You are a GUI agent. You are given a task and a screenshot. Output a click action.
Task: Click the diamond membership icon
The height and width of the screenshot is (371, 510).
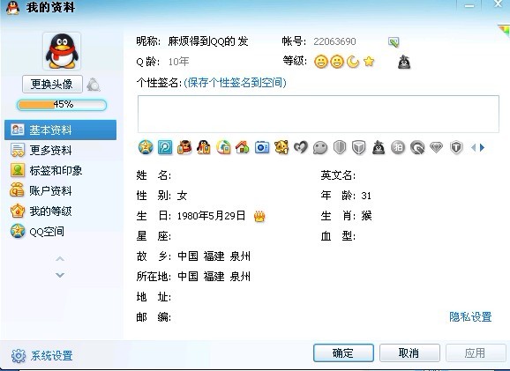point(436,147)
